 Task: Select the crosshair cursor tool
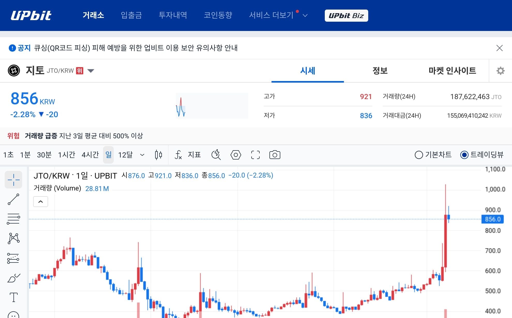(13, 180)
